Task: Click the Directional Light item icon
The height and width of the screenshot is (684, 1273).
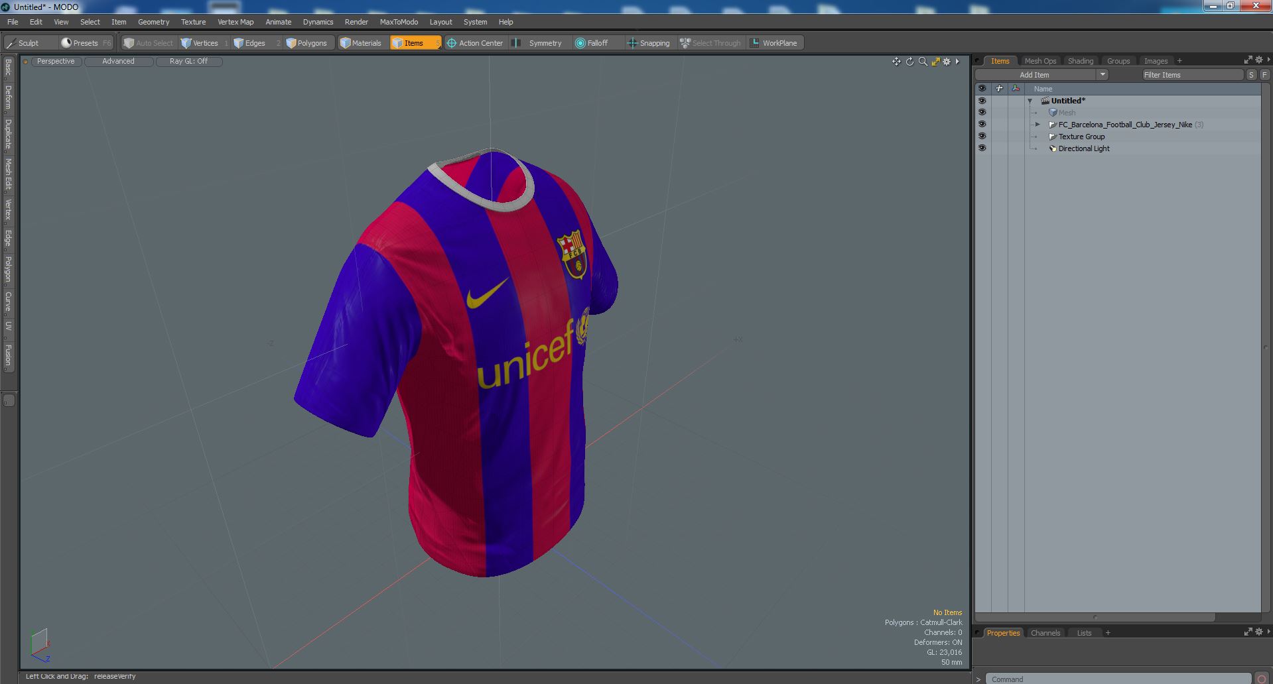Action: coord(1052,148)
